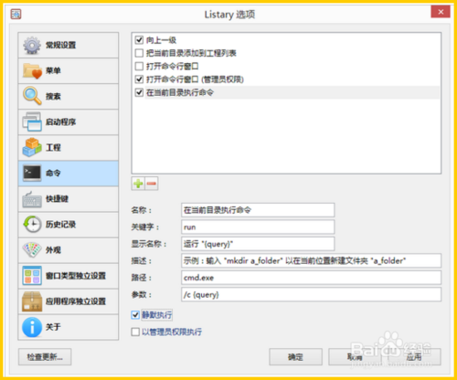Screen dimensions: 457x380
Task: Open the 常规设置 gear icon section
Action: [x=32, y=46]
